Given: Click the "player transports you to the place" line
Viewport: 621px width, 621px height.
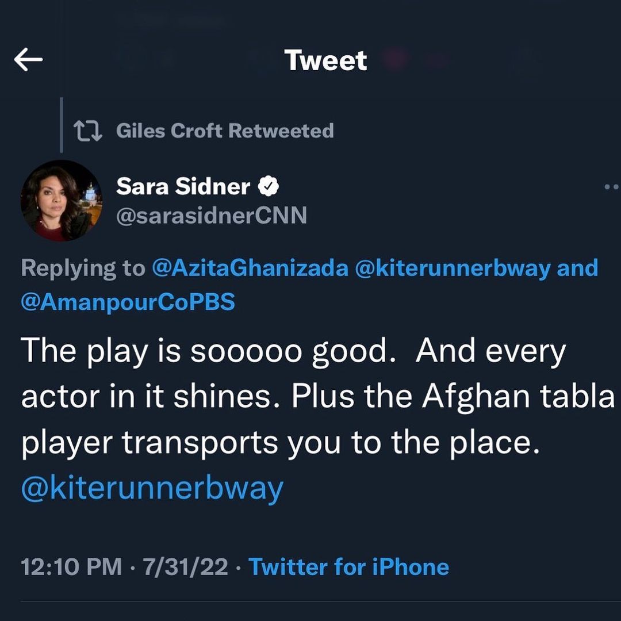Looking at the screenshot, I should (281, 443).
